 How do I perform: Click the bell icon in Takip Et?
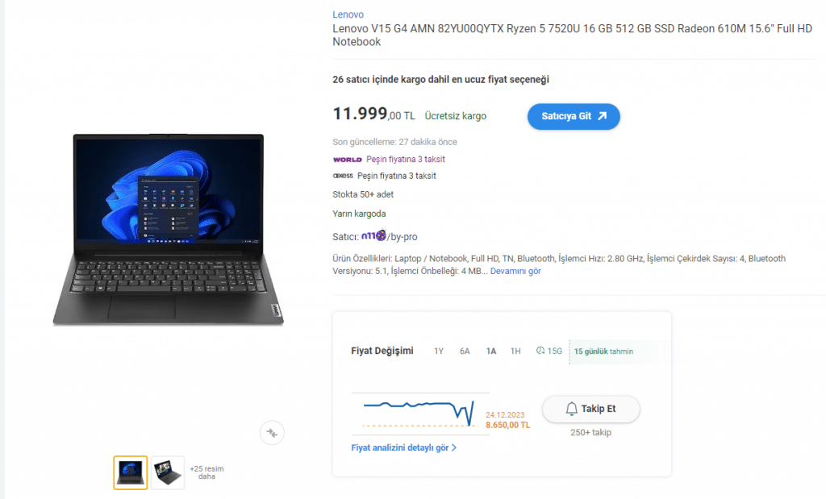pyautogui.click(x=572, y=409)
